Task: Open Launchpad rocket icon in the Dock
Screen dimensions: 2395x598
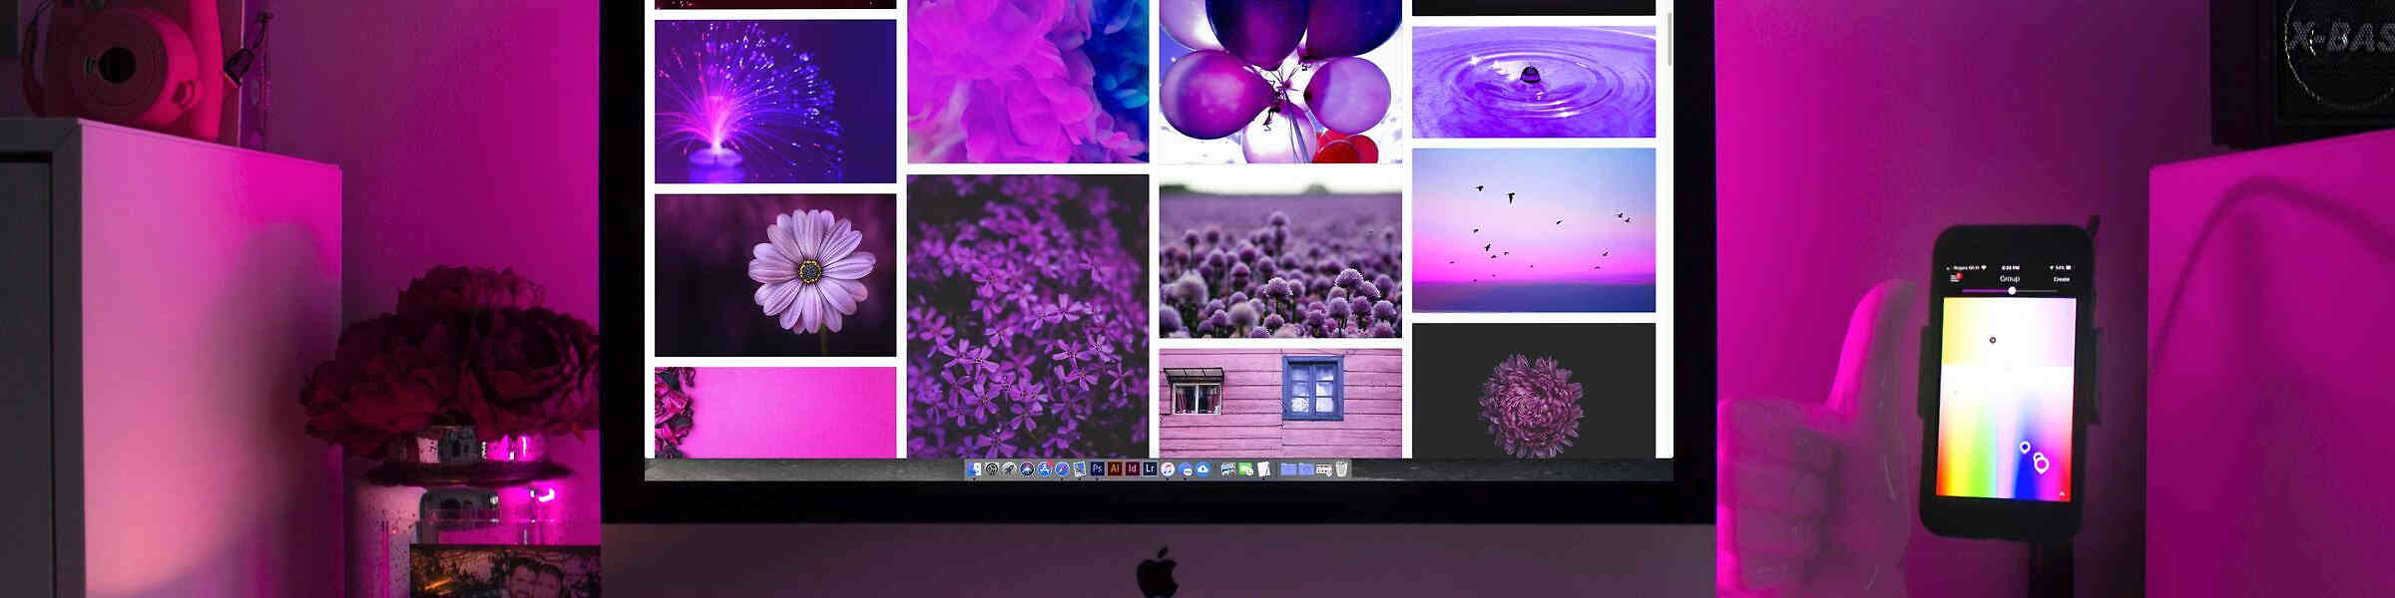Action: [1009, 469]
